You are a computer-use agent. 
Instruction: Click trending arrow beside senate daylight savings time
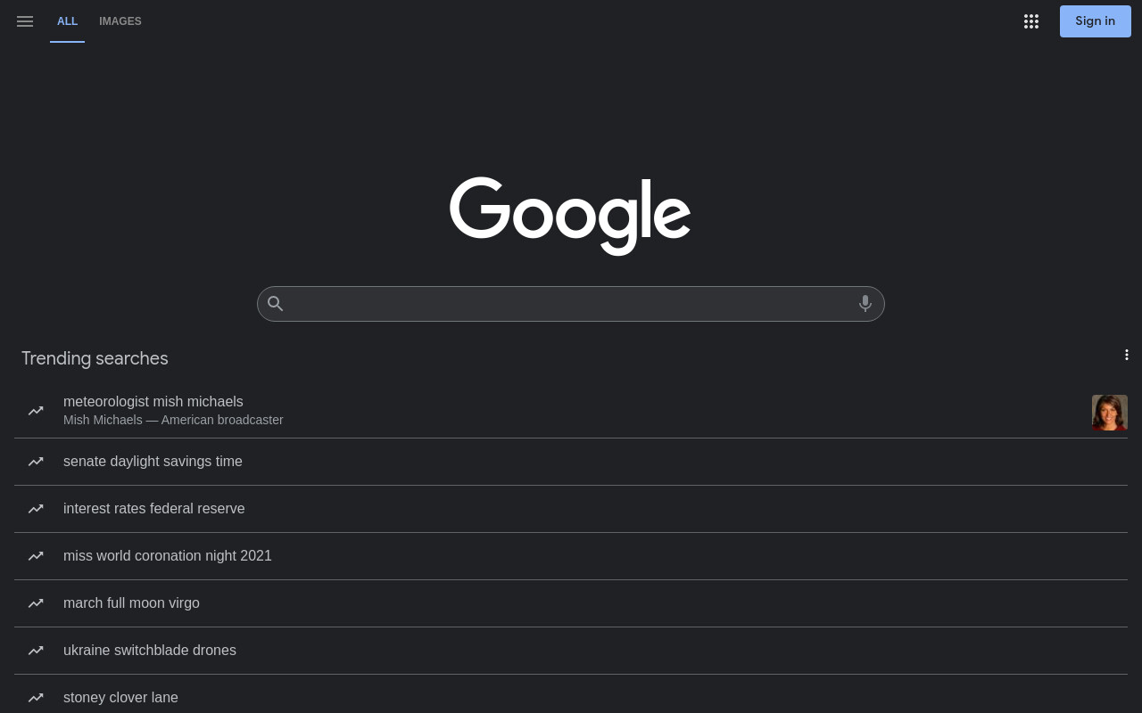coord(36,462)
